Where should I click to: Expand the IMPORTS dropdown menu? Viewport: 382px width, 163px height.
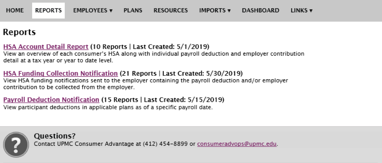tap(215, 11)
